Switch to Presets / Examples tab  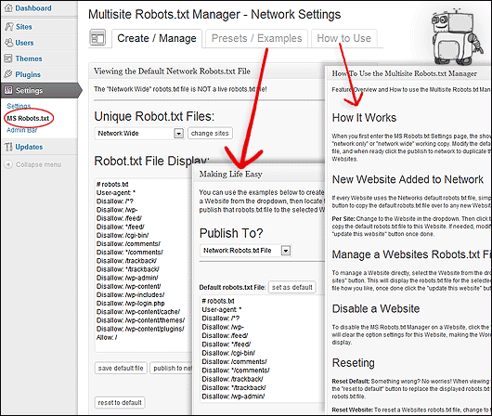pos(256,38)
